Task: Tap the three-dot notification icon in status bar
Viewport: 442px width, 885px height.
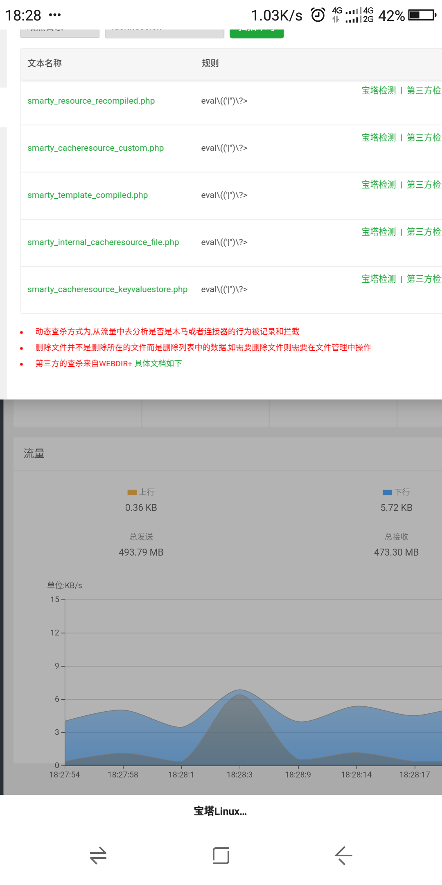Action: pyautogui.click(x=54, y=15)
